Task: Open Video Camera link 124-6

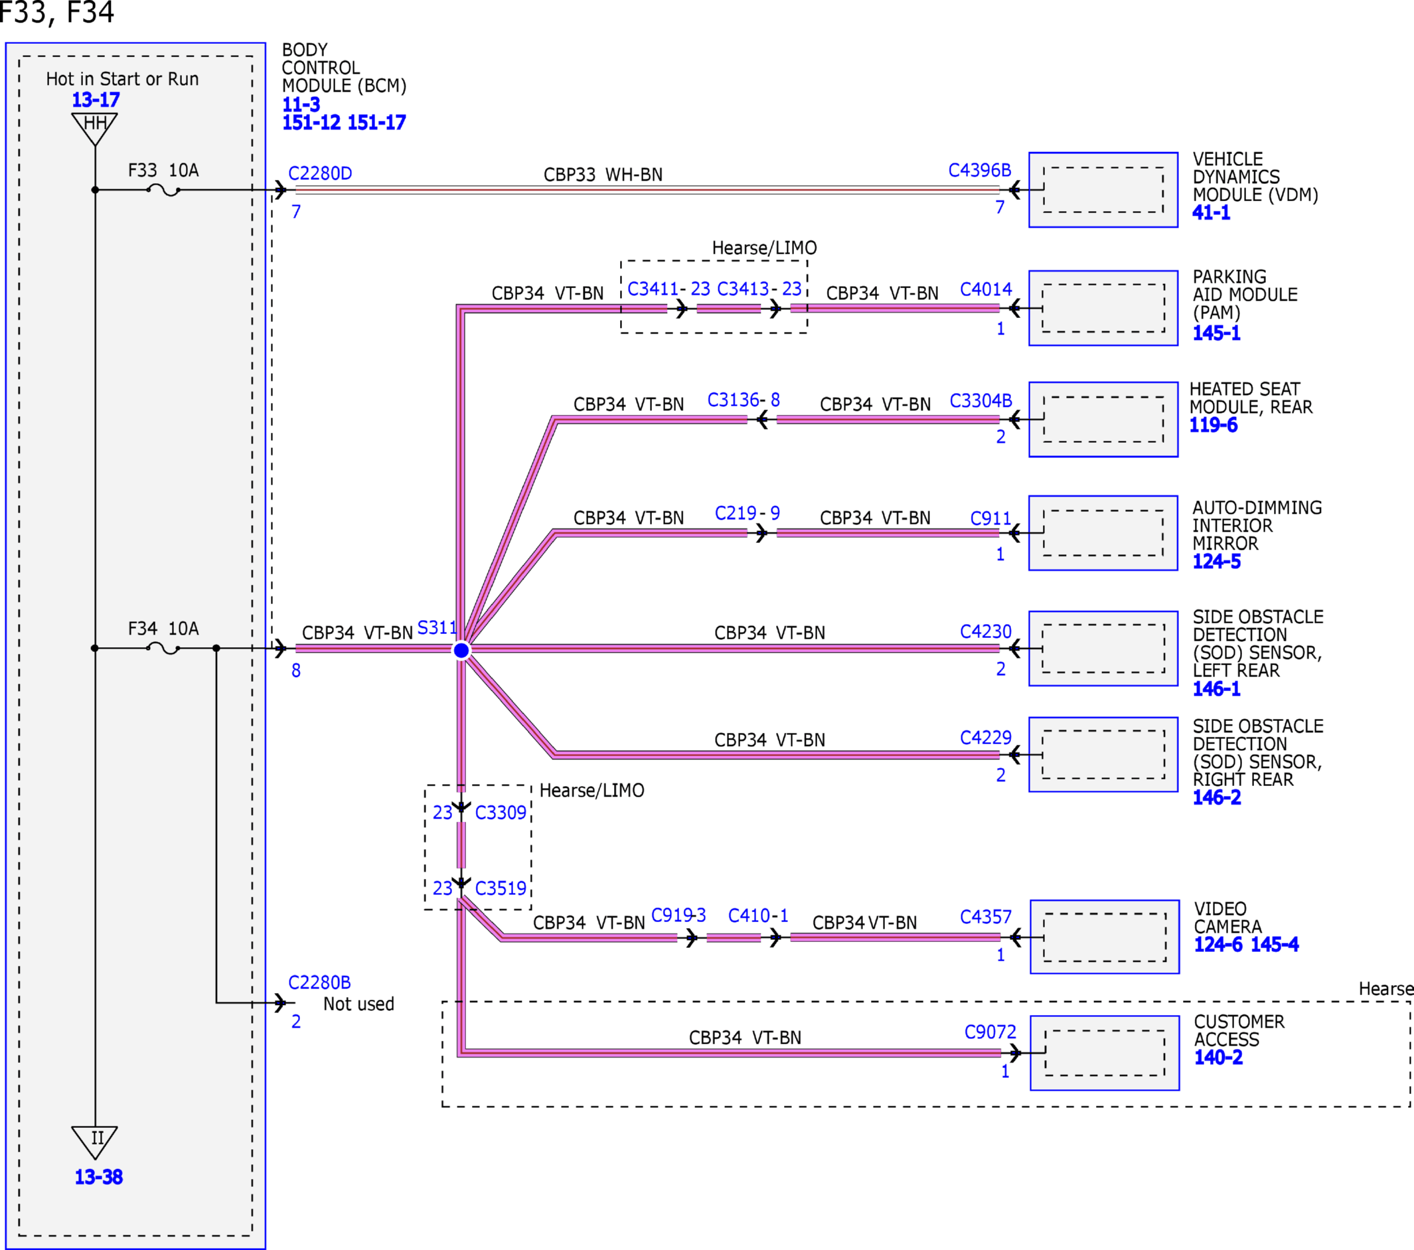Action: click(1218, 943)
